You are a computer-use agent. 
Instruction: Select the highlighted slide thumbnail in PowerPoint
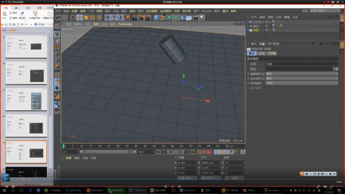click(x=26, y=152)
